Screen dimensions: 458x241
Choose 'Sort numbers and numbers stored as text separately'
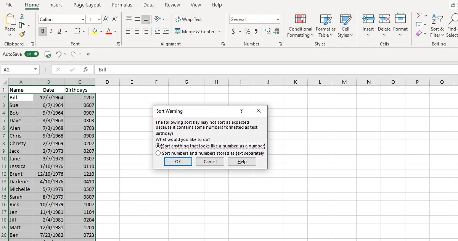(158, 153)
